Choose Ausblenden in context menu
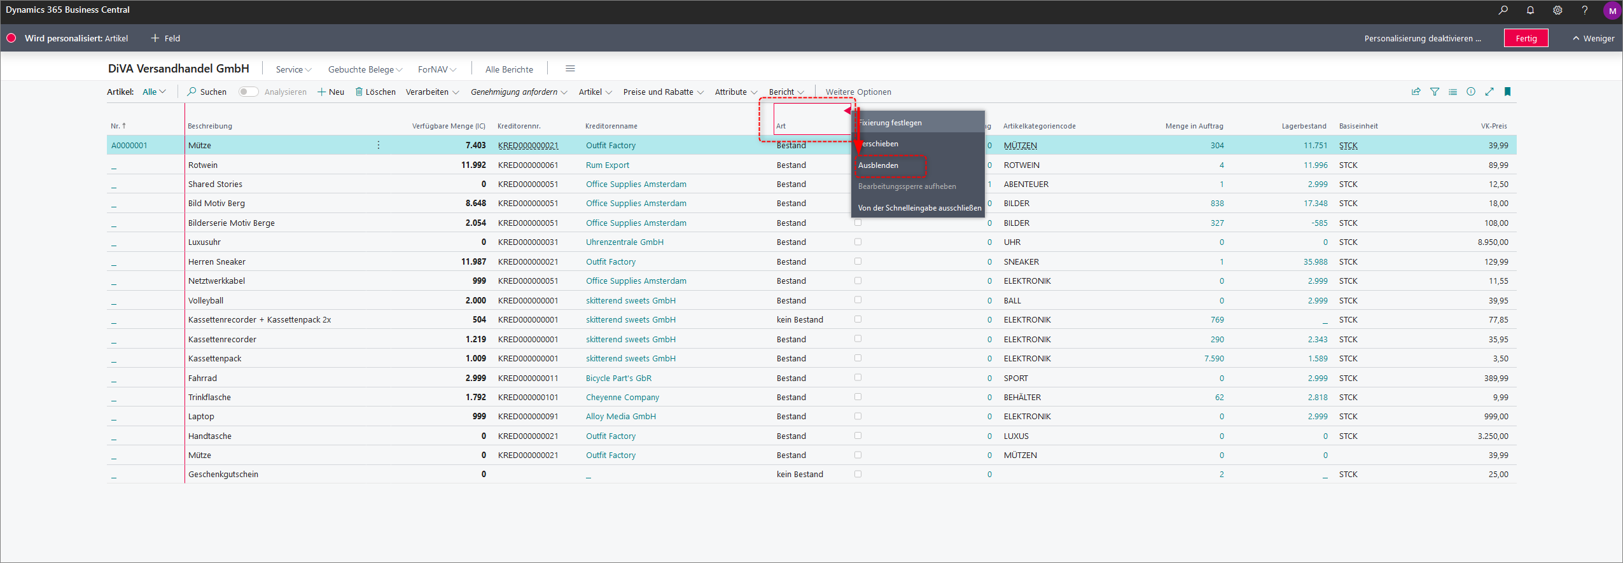1623x563 pixels. (918, 165)
